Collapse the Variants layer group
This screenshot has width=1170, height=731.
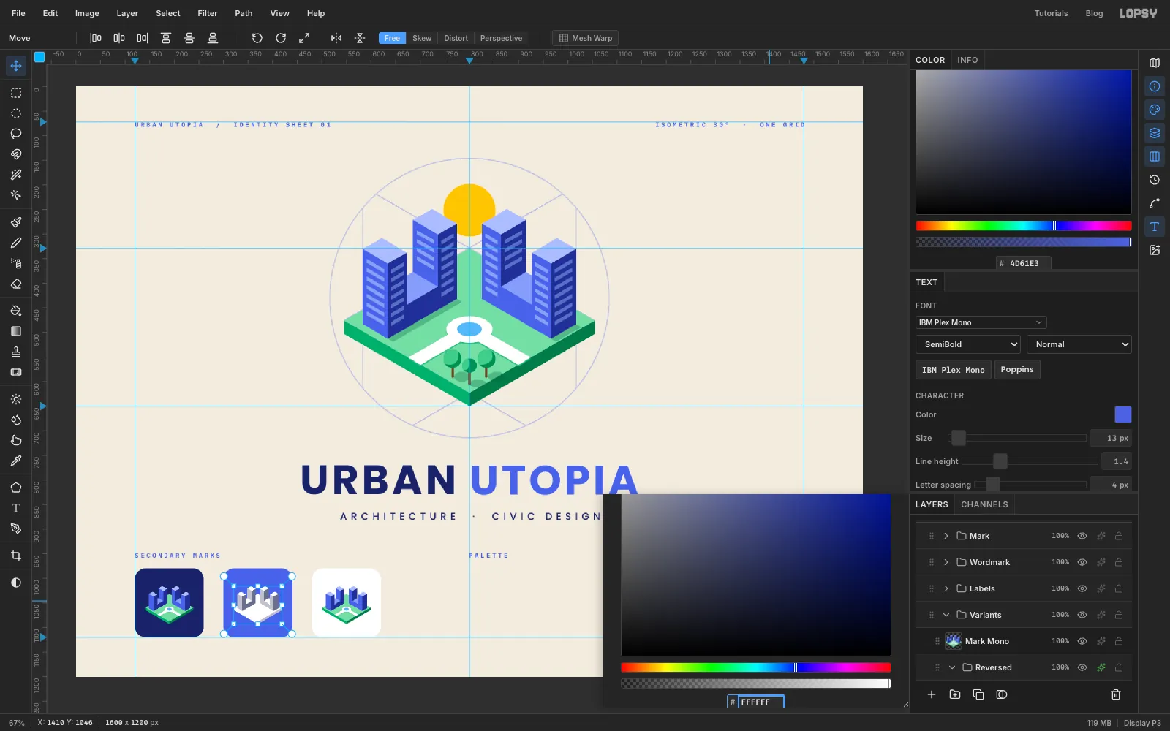pos(946,615)
